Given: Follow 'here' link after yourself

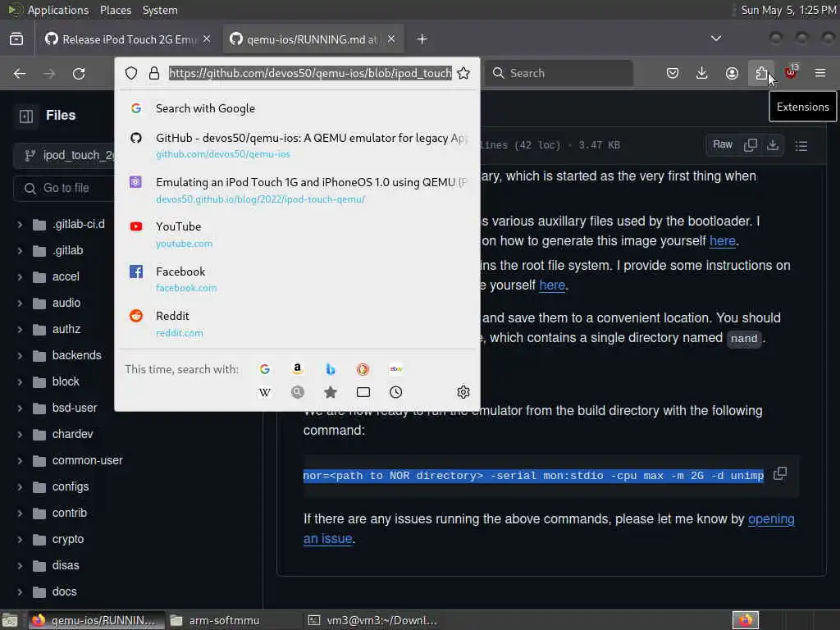Looking at the screenshot, I should 552,285.
